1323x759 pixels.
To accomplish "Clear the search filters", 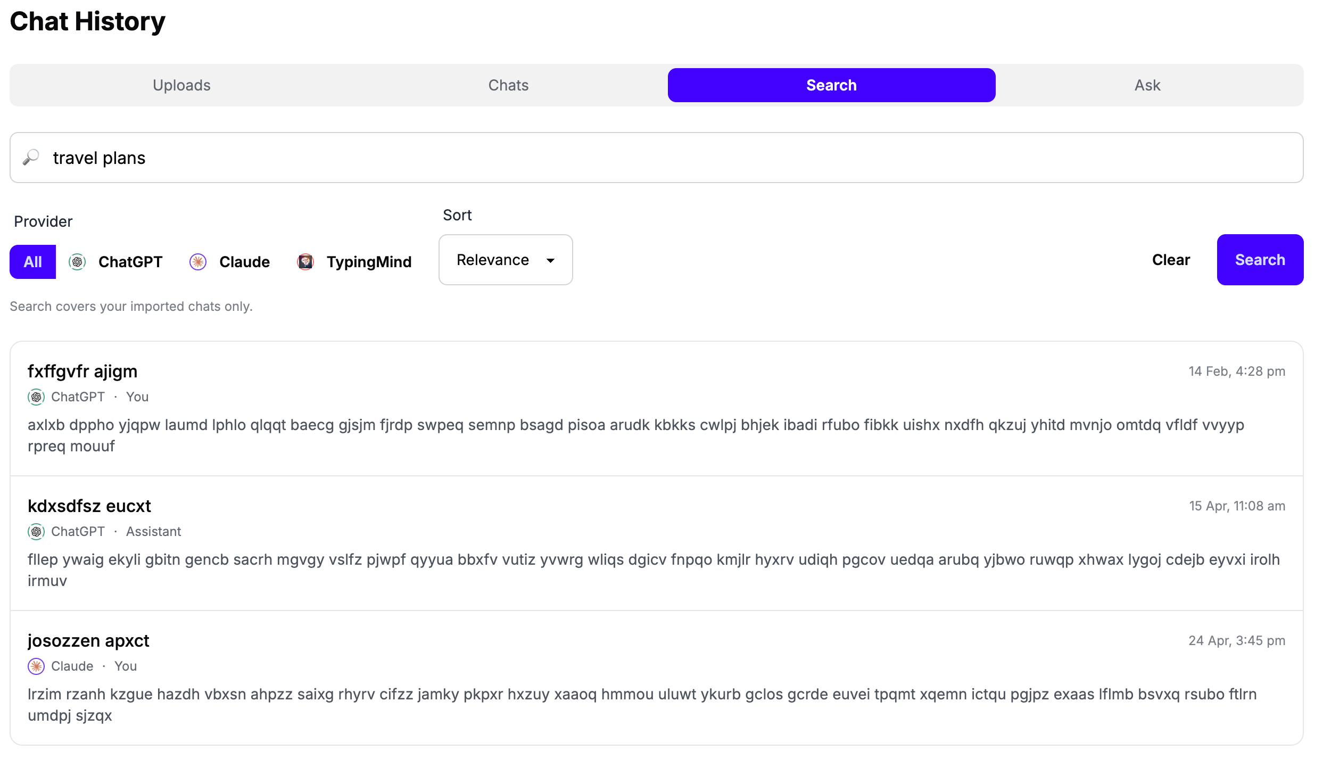I will (x=1170, y=260).
